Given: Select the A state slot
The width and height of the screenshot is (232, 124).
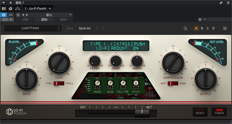Looking at the screenshot, I should 196,28.
